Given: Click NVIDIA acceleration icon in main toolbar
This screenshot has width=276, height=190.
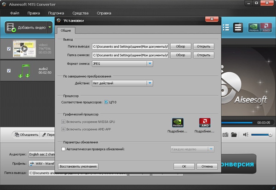Looking at the screenshot, I should (x=254, y=28).
